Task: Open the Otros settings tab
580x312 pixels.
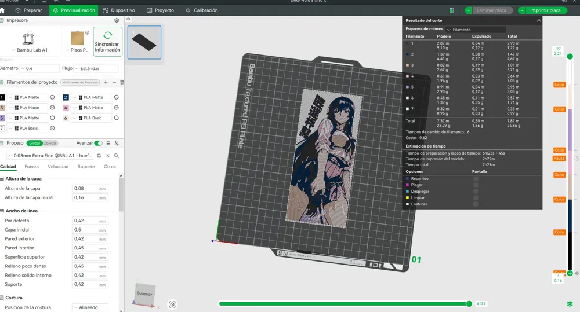Action: pyautogui.click(x=110, y=167)
